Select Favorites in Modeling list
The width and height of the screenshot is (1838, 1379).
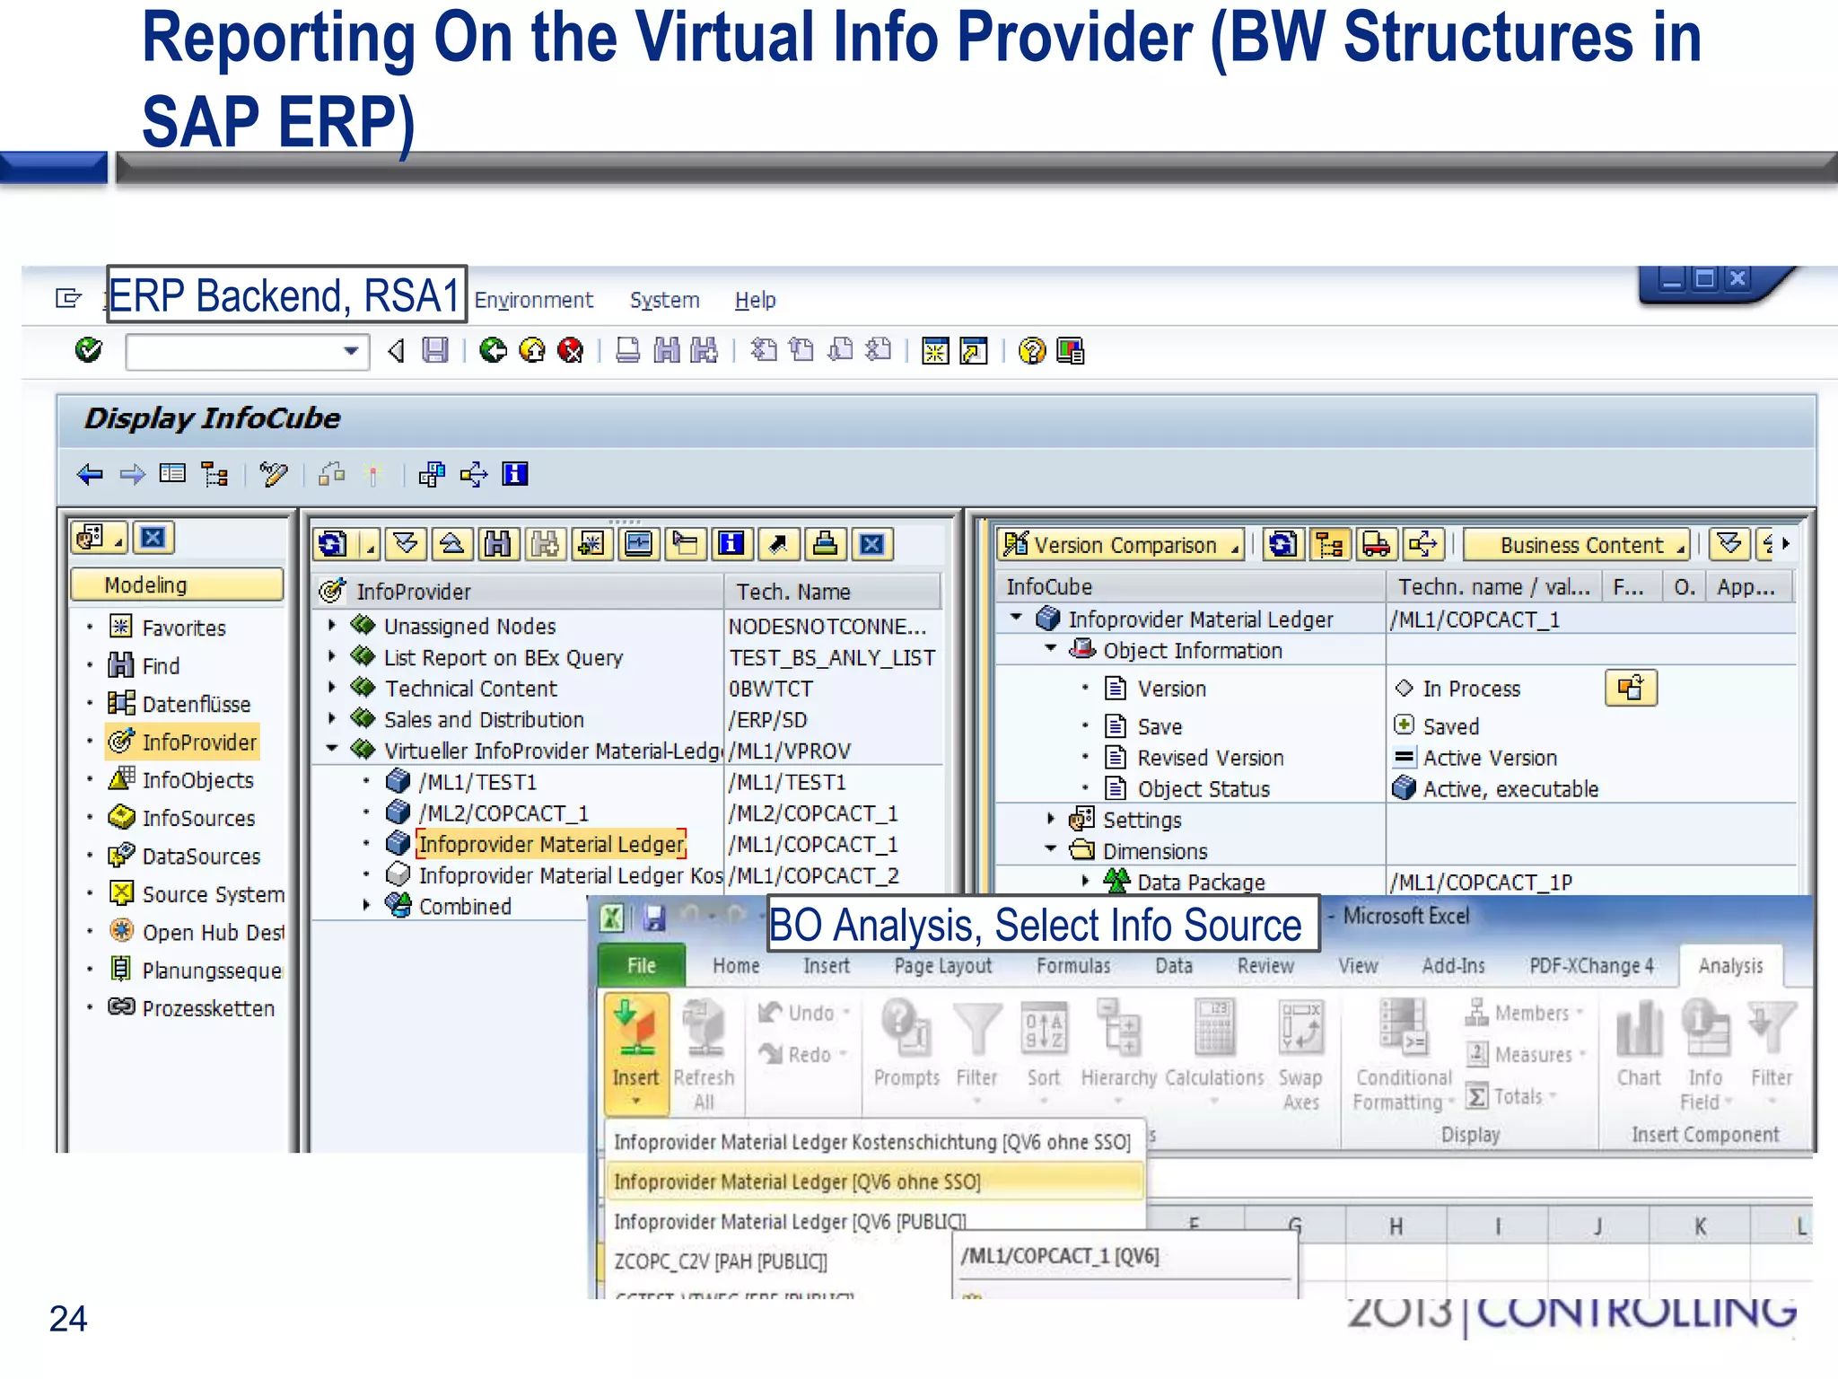click(183, 628)
